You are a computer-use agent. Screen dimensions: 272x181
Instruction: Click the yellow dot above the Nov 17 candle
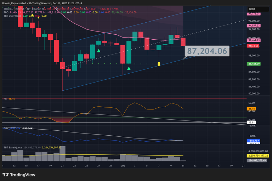coord(38,17)
